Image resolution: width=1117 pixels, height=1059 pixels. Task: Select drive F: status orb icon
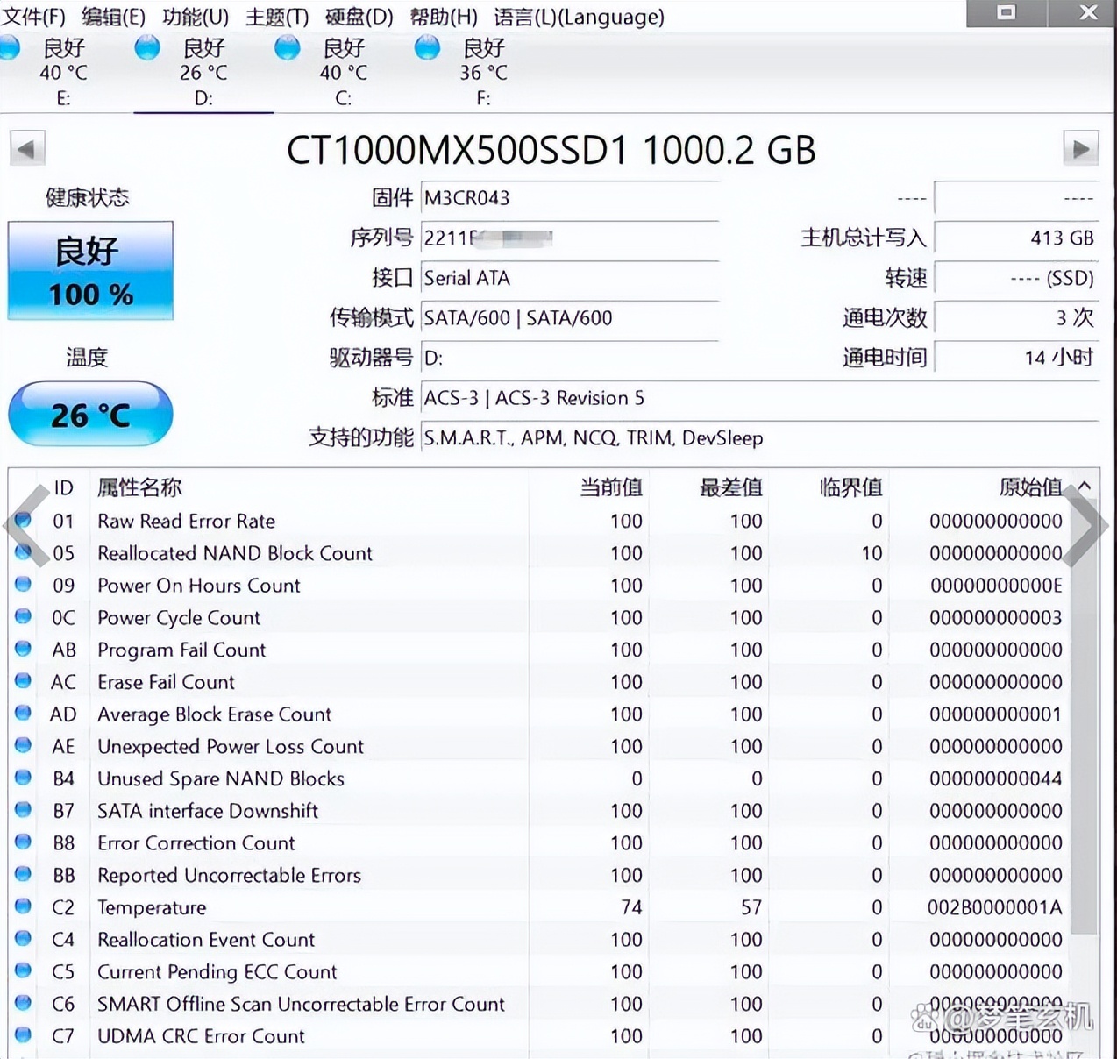(427, 48)
